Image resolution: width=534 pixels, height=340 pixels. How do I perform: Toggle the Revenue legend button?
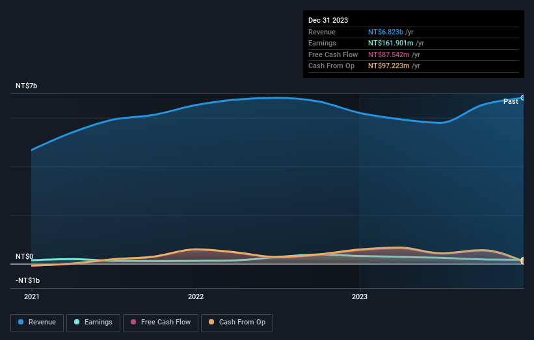[37, 322]
